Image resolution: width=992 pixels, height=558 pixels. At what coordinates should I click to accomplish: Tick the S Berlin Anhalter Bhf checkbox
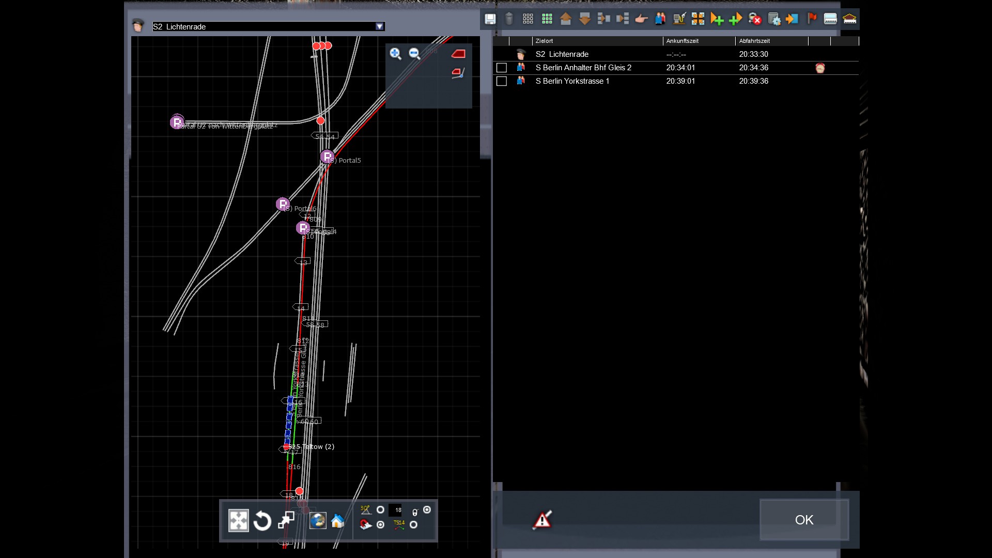pyautogui.click(x=501, y=68)
